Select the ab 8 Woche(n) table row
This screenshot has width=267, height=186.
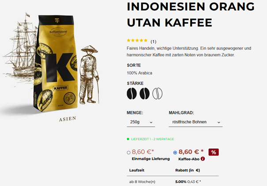point(173,182)
